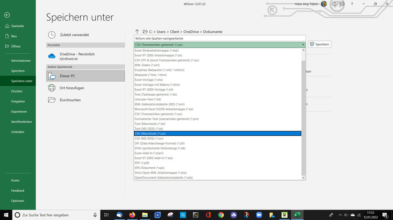Choose CSV (Trennzeichen-getrennt) in the list
The height and width of the screenshot is (220, 393).
217,114
